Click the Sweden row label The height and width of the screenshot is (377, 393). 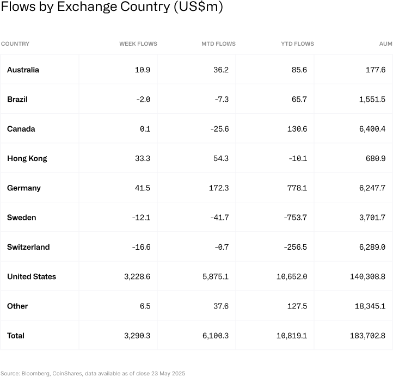[22, 218]
